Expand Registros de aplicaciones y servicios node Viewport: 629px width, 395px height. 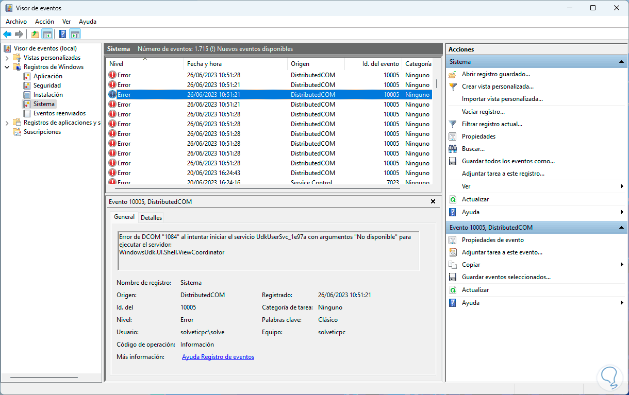tap(7, 123)
